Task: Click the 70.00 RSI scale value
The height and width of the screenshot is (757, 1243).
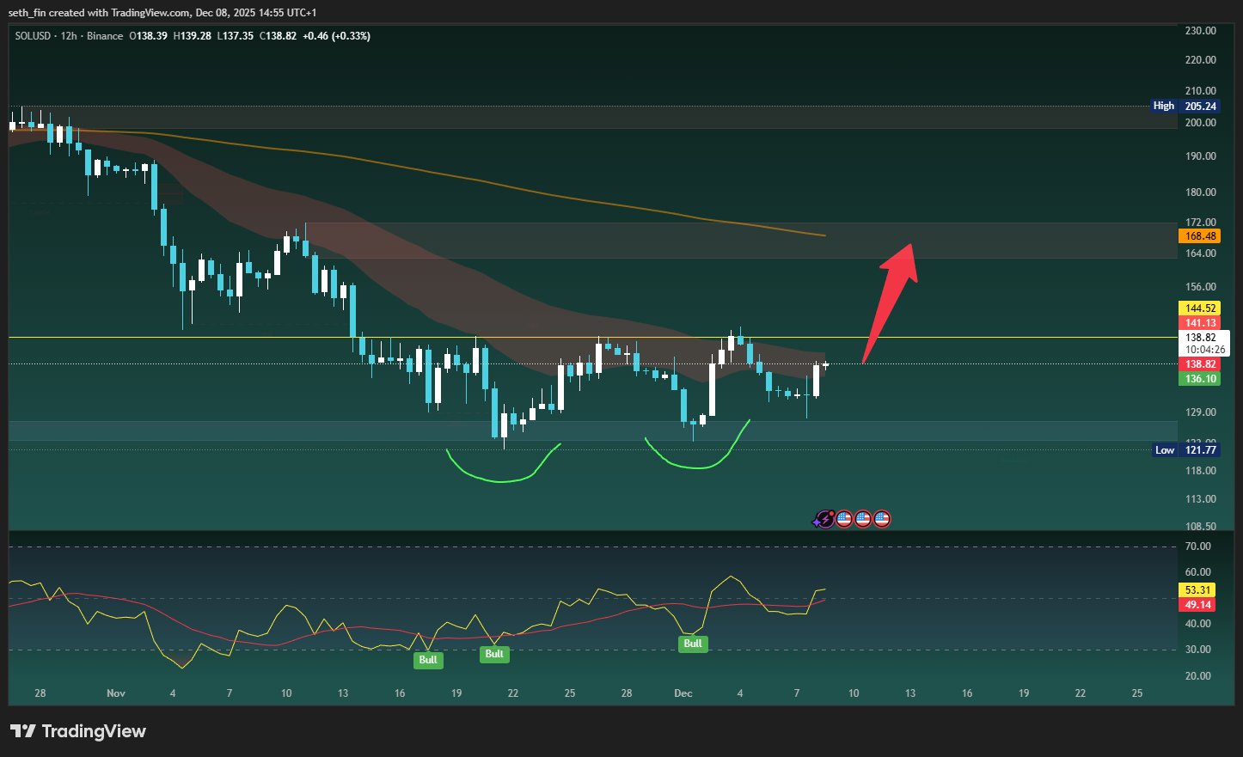Action: click(x=1197, y=546)
